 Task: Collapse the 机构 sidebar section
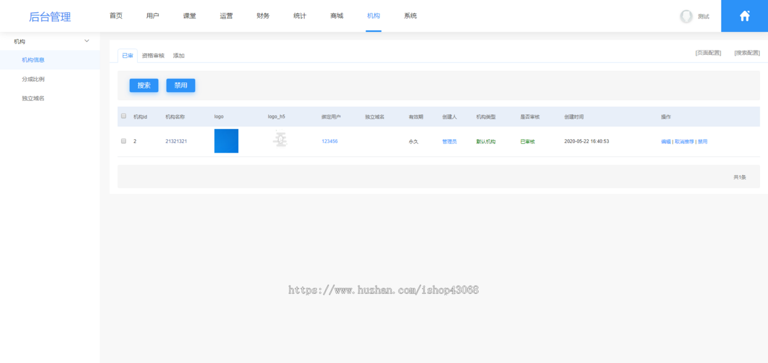[x=87, y=41]
